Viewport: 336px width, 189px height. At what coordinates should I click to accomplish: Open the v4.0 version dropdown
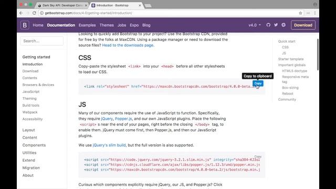255,25
